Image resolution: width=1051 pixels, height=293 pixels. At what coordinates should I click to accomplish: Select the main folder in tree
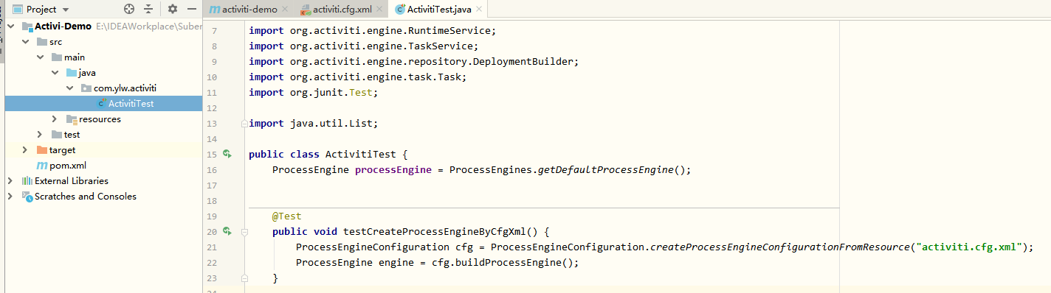point(75,57)
